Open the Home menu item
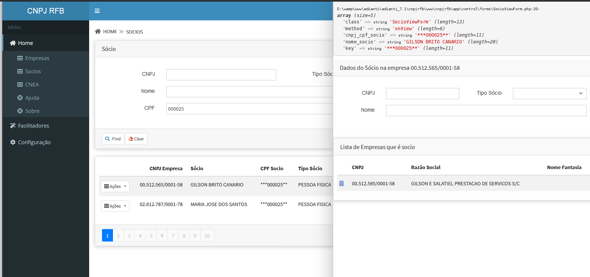Image resolution: width=590 pixels, height=277 pixels. pos(46,43)
